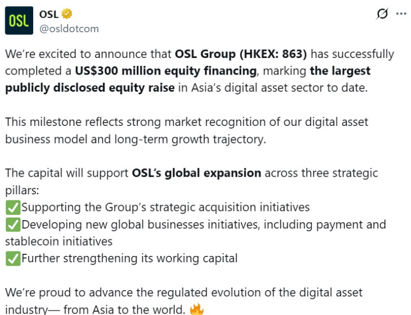Click the bold "US$300 million equity financing" text

click(166, 70)
